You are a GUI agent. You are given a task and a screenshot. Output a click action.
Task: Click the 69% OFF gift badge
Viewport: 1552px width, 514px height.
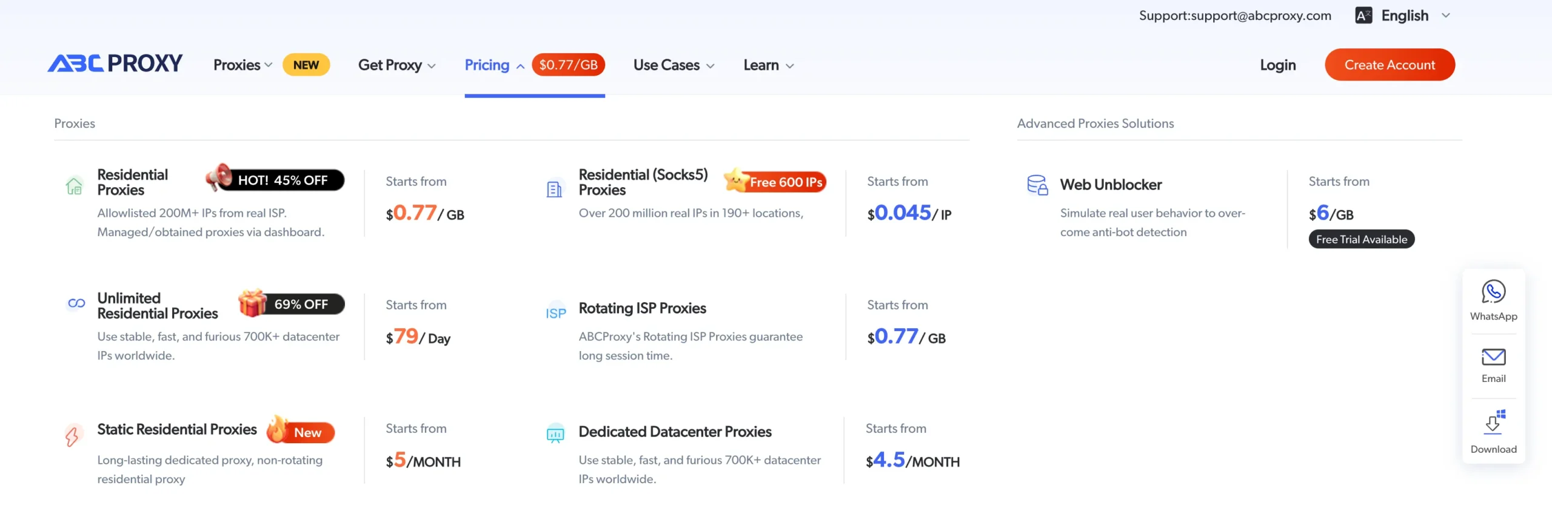point(292,303)
